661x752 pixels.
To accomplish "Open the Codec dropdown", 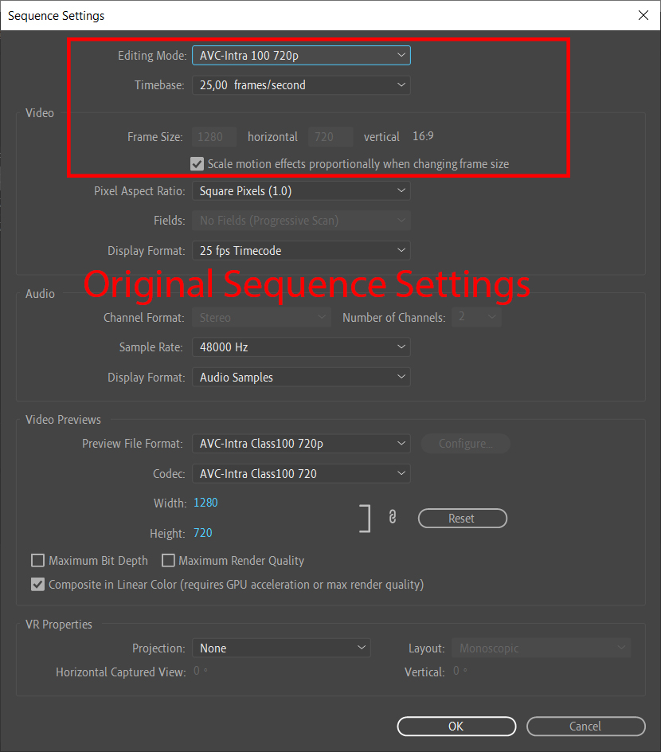I will coord(301,474).
